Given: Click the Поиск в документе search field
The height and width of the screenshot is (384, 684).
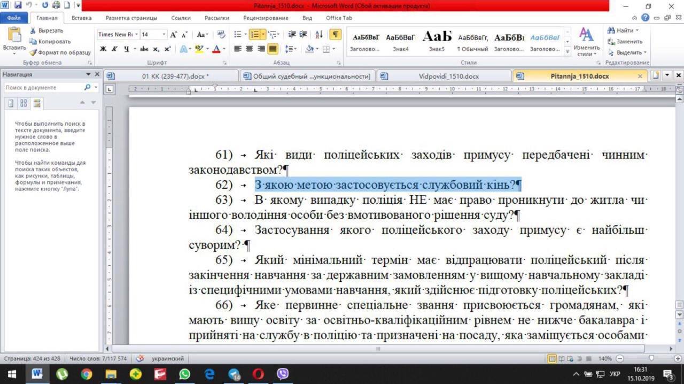Looking at the screenshot, I should pos(43,87).
